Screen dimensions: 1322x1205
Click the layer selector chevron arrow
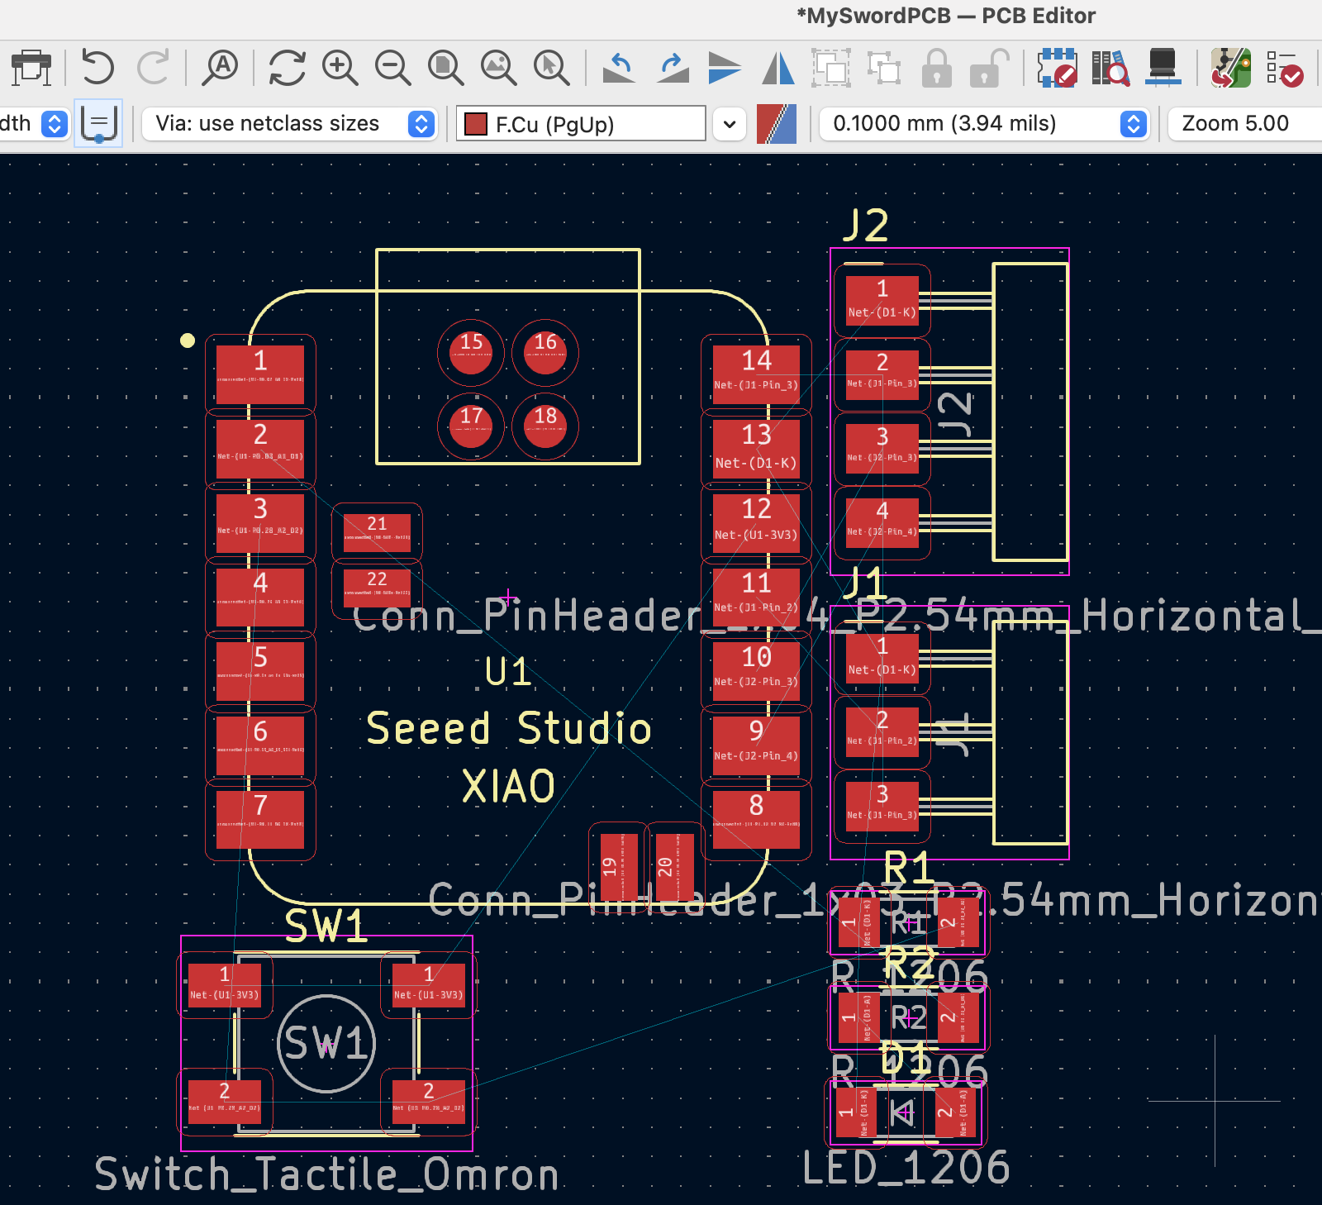pos(730,124)
